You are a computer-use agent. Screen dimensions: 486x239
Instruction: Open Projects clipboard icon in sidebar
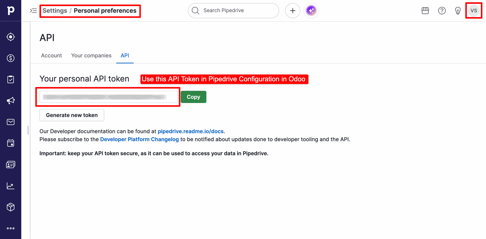point(11,79)
